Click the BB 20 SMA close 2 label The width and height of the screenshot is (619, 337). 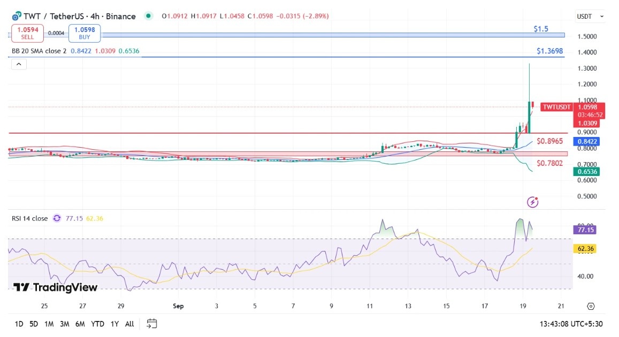39,51
